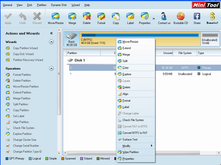Click the Format toolbar icon
This screenshot has height=165, width=221.
(x=101, y=16)
